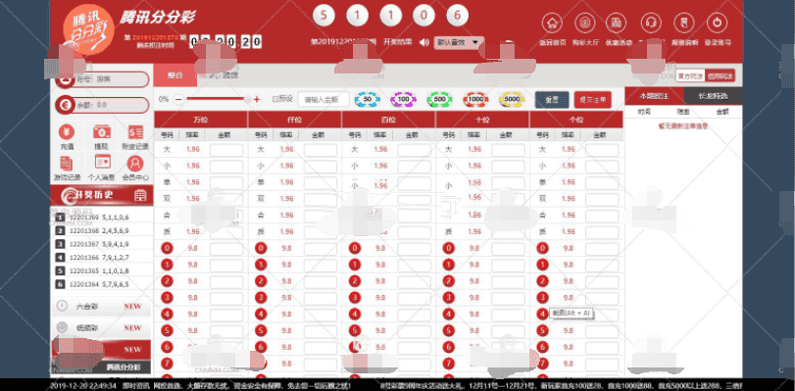Switch to 长龙特选 tab
This screenshot has width=795, height=391.
click(713, 96)
